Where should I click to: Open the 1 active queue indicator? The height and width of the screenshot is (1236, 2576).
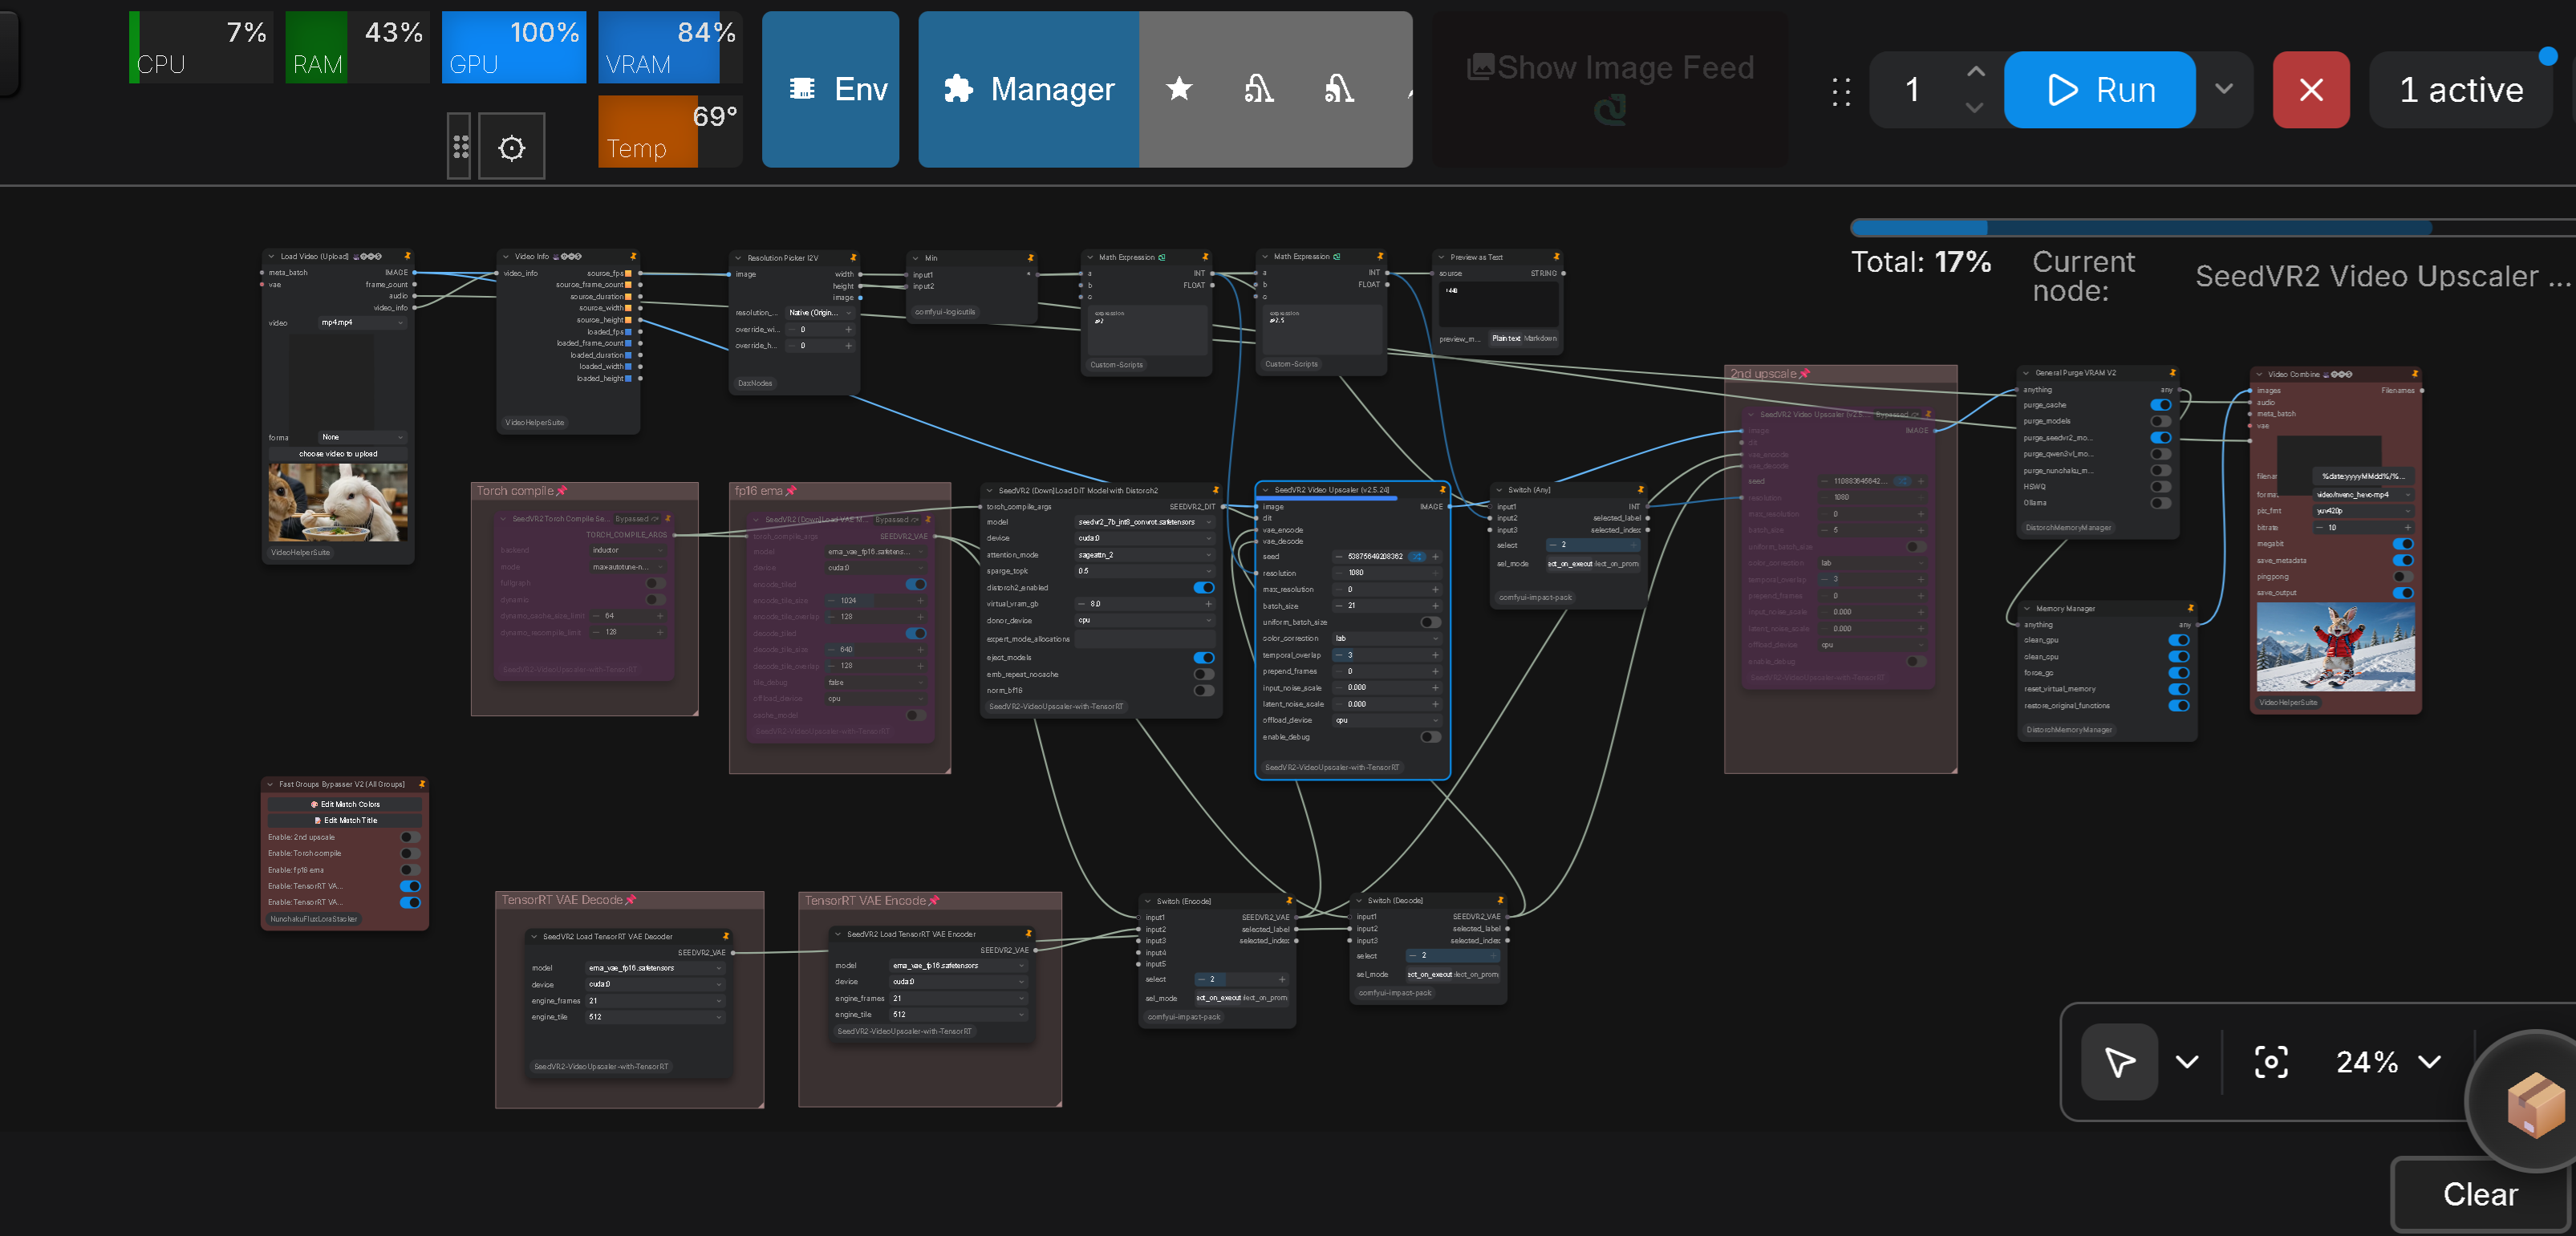pos(2461,90)
